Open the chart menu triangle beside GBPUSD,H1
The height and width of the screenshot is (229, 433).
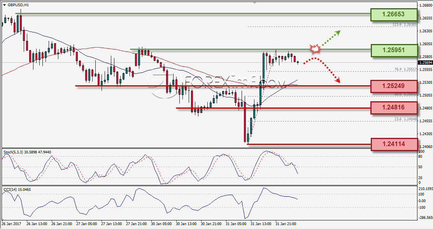[4, 5]
